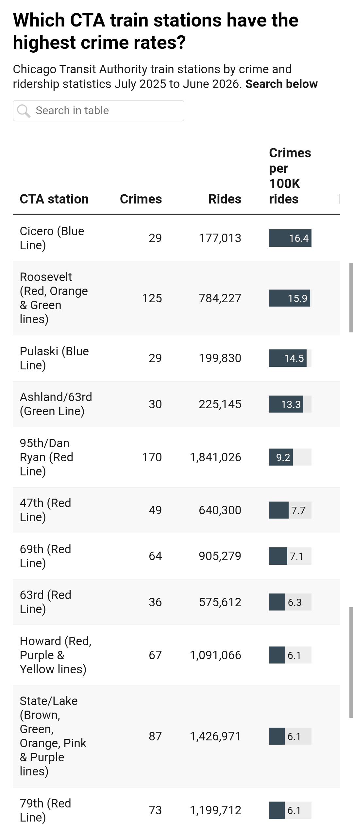Image resolution: width=353 pixels, height=832 pixels.
Task: Sort by CTA station column header
Action: (54, 199)
